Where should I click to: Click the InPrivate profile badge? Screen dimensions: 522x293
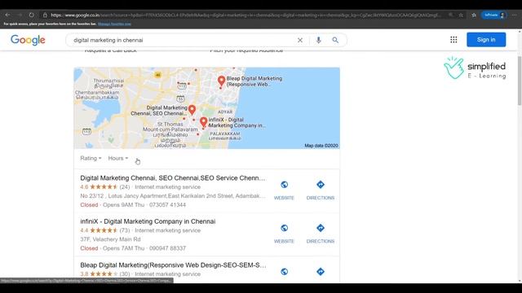pyautogui.click(x=494, y=15)
